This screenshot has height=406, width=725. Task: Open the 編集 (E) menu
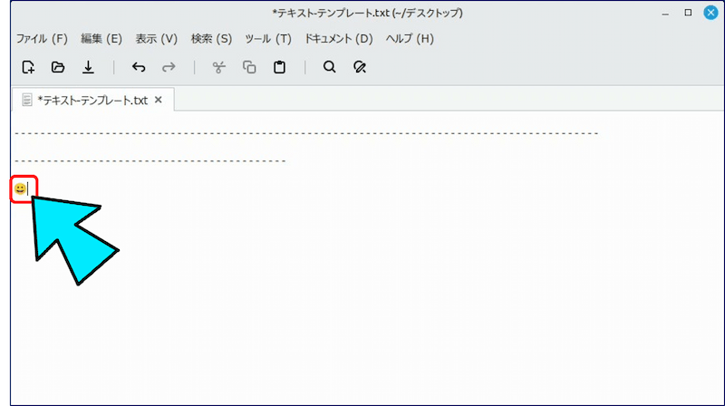click(x=101, y=39)
